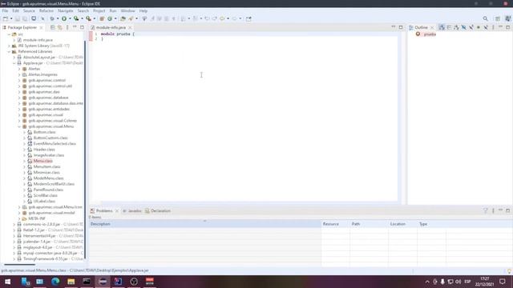Expand JRE System Library node
Screen dimensions: 513x288
9,46
